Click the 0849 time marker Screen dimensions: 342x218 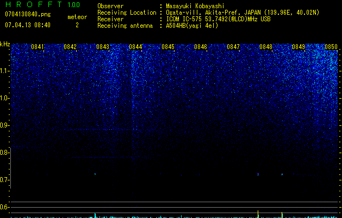[299, 47]
